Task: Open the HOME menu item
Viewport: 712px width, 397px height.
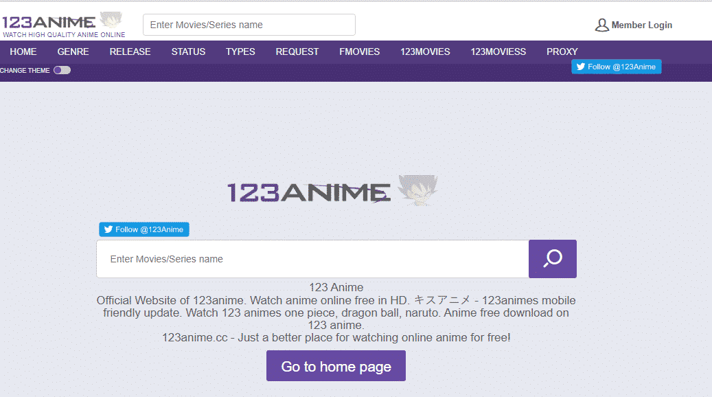Action: [x=23, y=52]
